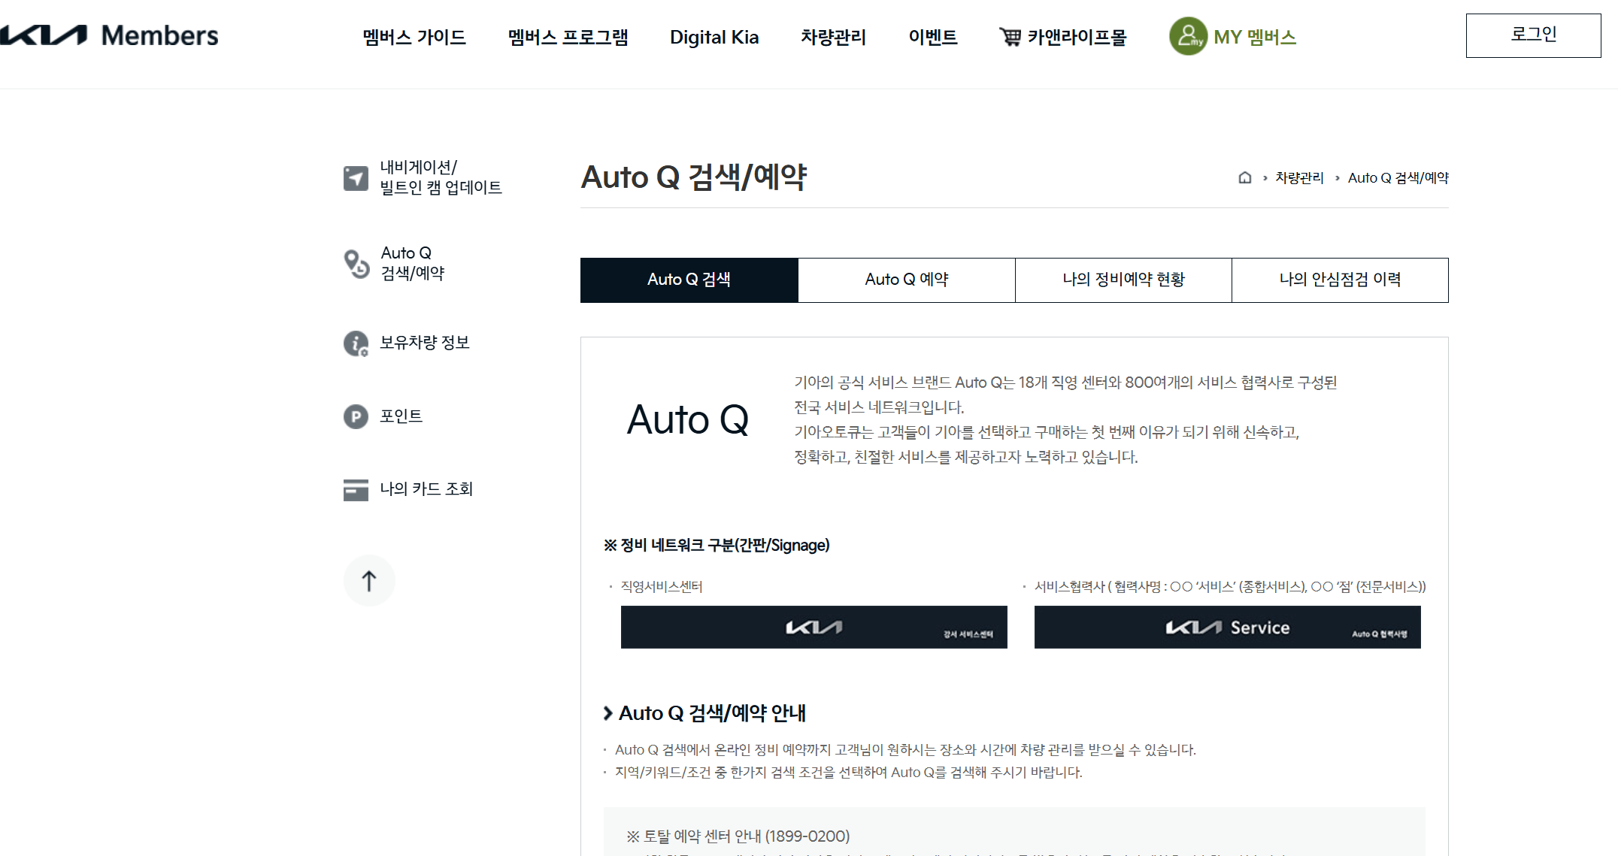This screenshot has width=1618, height=856.
Task: Click the MY 멤버스 profile icon
Action: click(x=1188, y=36)
